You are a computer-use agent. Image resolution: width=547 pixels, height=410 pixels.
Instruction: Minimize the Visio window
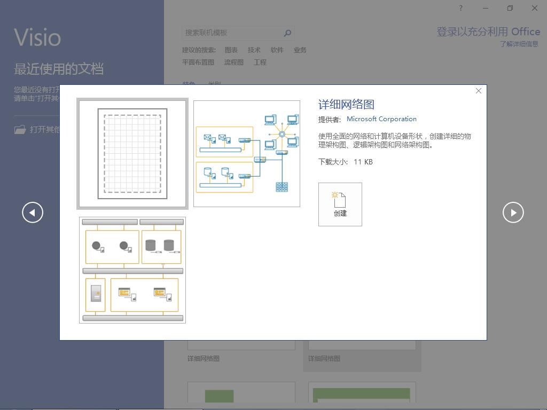(485, 8)
